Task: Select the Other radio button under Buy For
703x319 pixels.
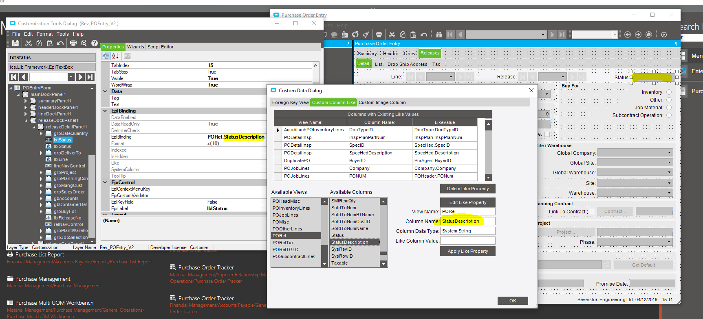Action: pyautogui.click(x=669, y=100)
